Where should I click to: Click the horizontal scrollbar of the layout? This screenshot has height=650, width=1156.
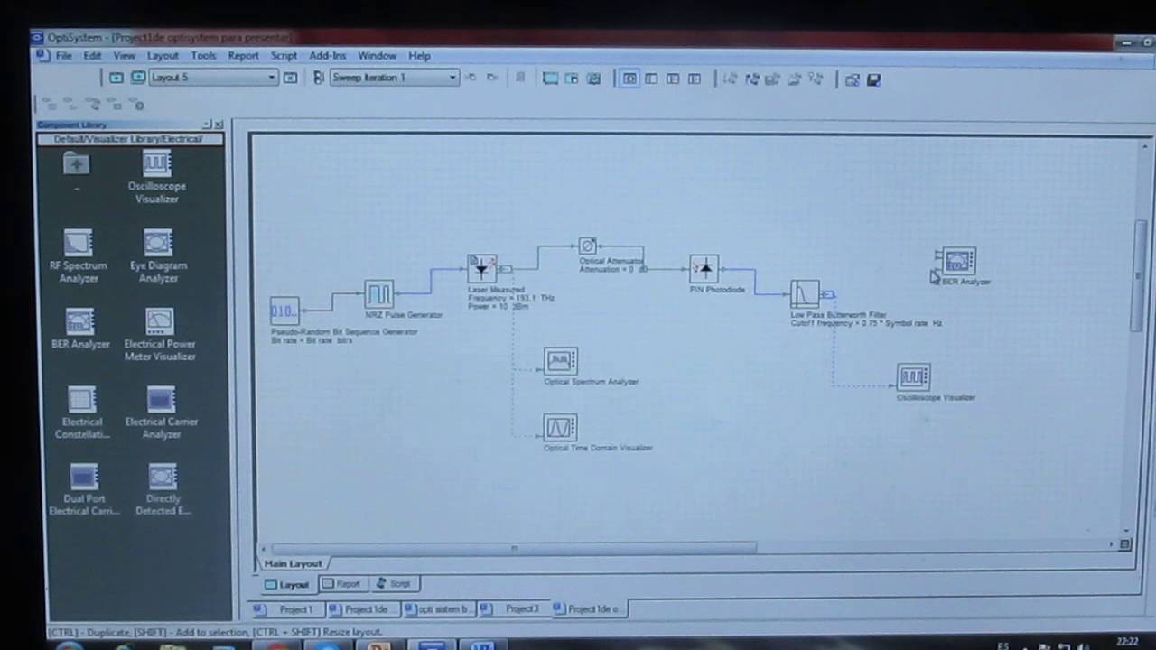(513, 547)
